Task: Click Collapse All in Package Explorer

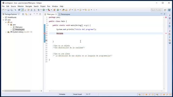Action: pos(23,14)
